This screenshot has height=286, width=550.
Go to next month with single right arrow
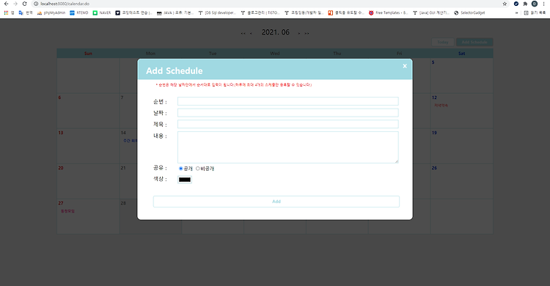tap(299, 33)
